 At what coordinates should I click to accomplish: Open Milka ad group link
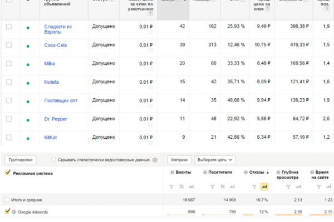[x=50, y=63]
